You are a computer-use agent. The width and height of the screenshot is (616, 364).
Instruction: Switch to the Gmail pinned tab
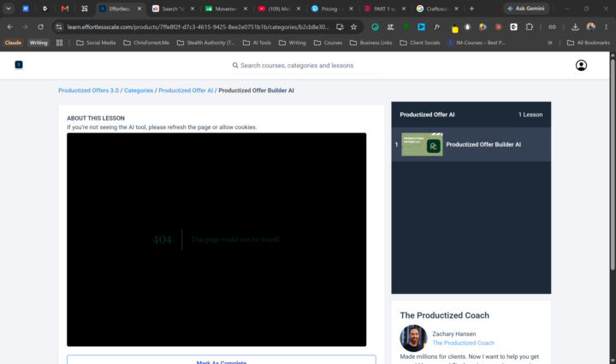pyautogui.click(x=65, y=9)
